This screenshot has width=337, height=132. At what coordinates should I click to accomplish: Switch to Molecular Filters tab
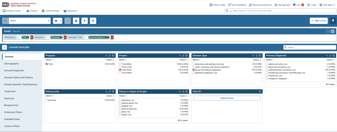[x=13, y=112]
